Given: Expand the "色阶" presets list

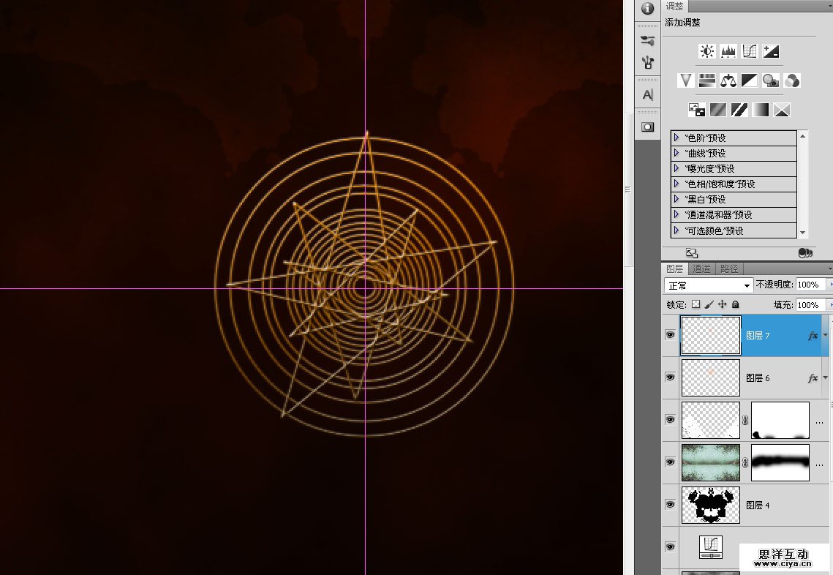Looking at the screenshot, I should pyautogui.click(x=676, y=138).
